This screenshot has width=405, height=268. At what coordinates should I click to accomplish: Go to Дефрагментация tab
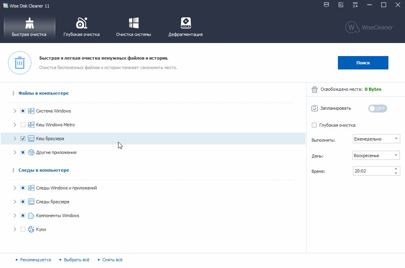pos(186,28)
